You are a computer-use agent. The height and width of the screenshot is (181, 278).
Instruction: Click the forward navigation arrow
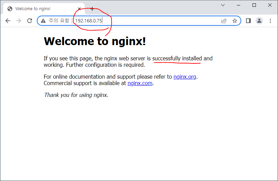[x=19, y=21]
